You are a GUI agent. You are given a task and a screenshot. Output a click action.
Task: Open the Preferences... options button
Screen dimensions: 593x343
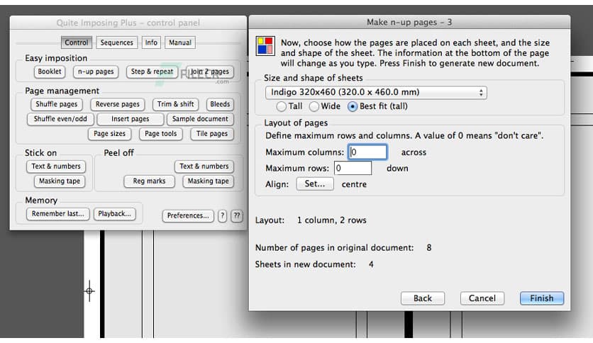coord(188,216)
